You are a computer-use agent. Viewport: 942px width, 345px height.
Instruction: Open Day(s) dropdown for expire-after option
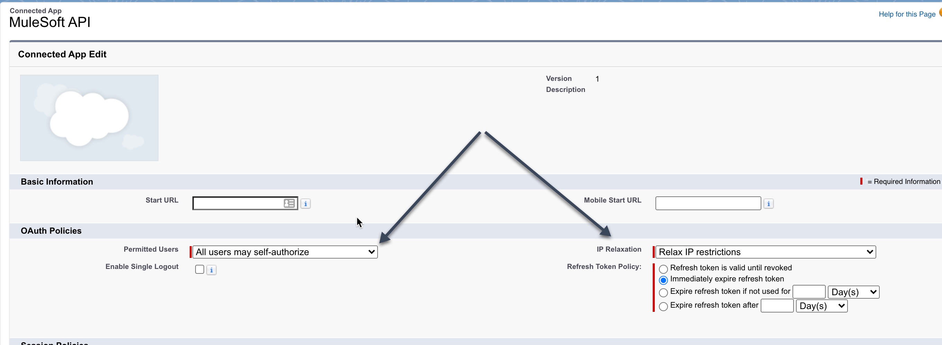822,306
